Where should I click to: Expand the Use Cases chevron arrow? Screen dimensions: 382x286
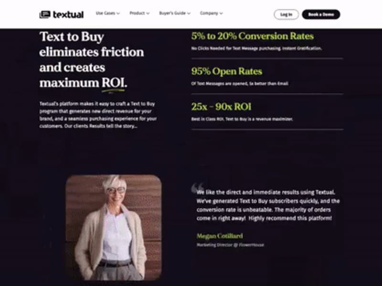118,13
